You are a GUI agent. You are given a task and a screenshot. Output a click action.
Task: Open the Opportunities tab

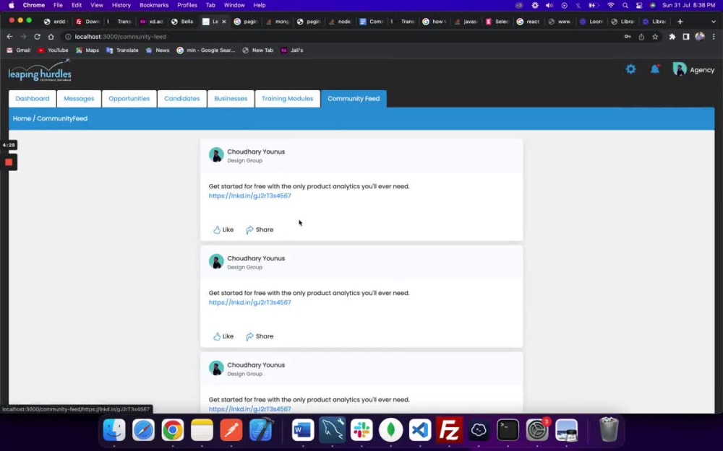coord(129,98)
